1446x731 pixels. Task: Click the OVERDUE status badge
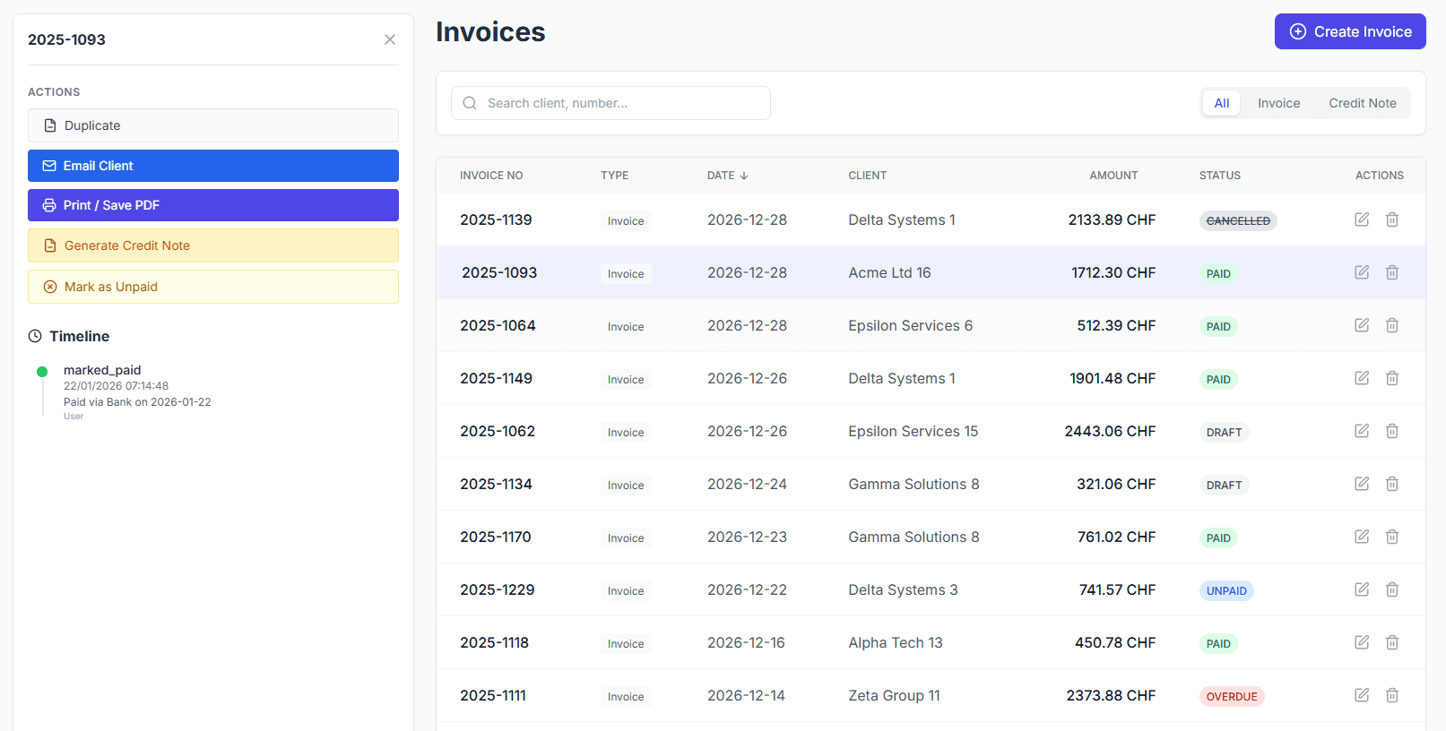point(1232,696)
